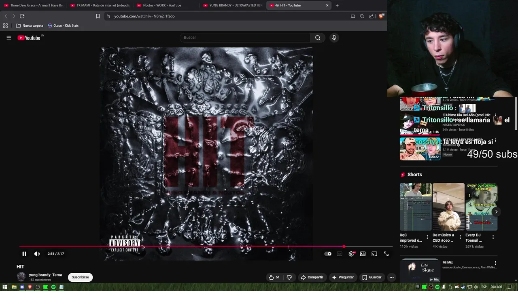This screenshot has width=518, height=291.
Task: Open the apps grid in bookmarks bar
Action: click(x=5, y=25)
